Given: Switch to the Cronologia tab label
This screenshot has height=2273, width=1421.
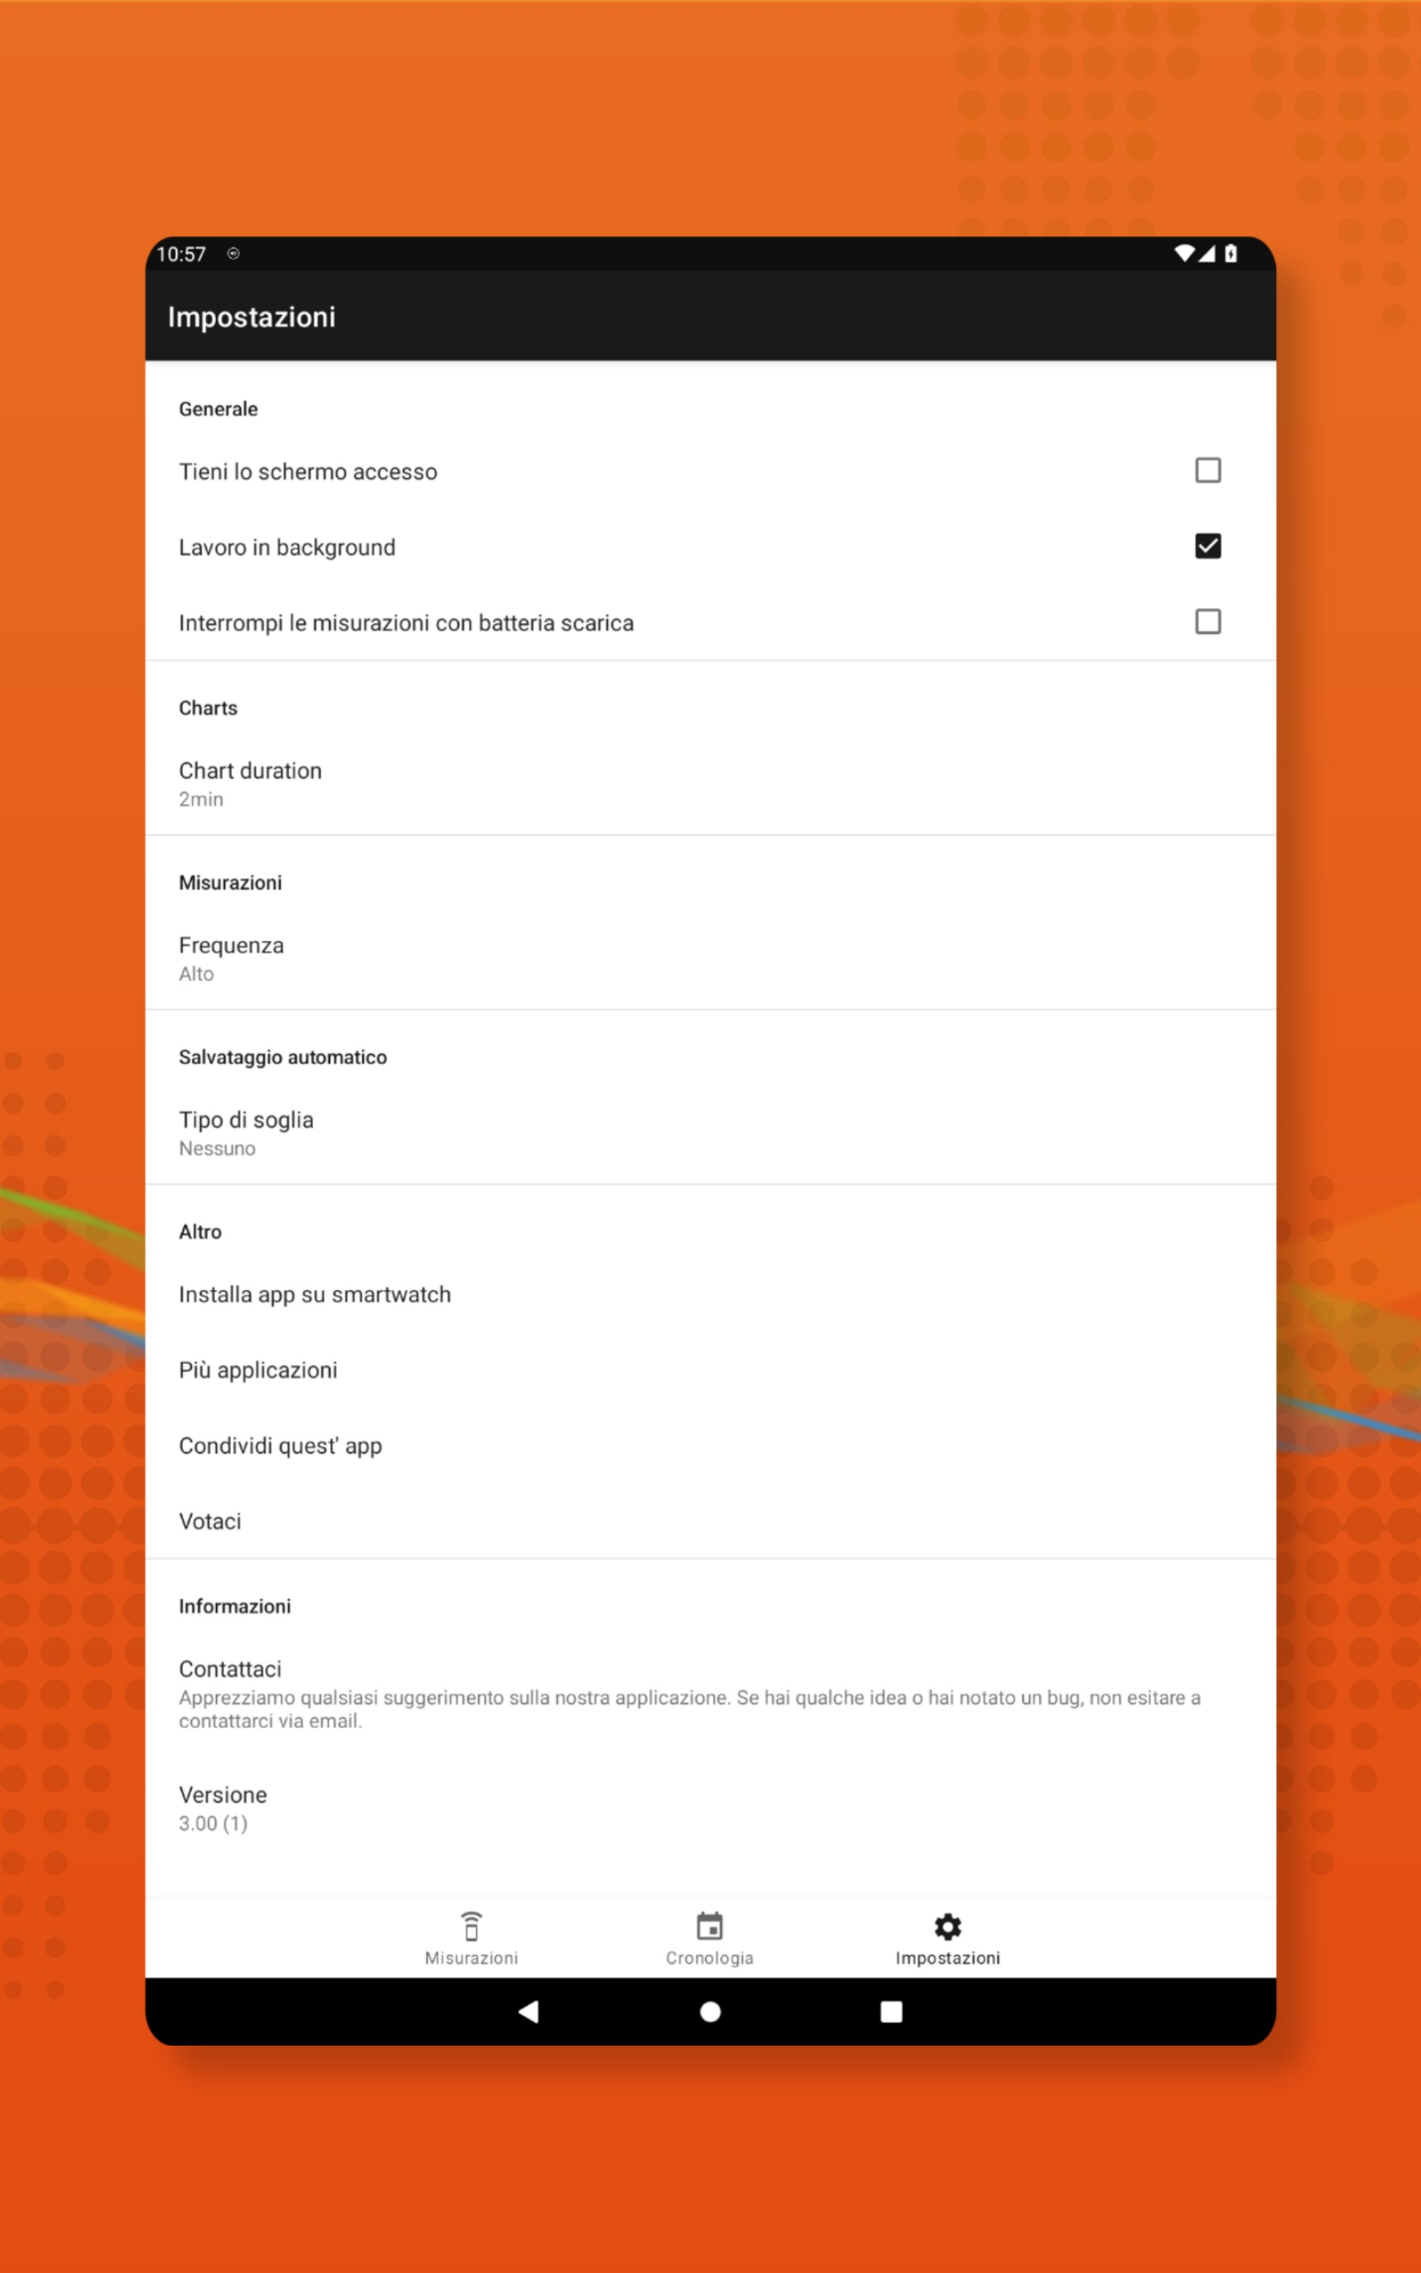Looking at the screenshot, I should [x=710, y=1959].
